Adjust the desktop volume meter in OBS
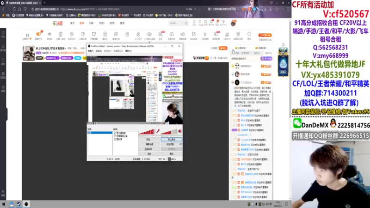The image size is (370, 208). coord(169,132)
